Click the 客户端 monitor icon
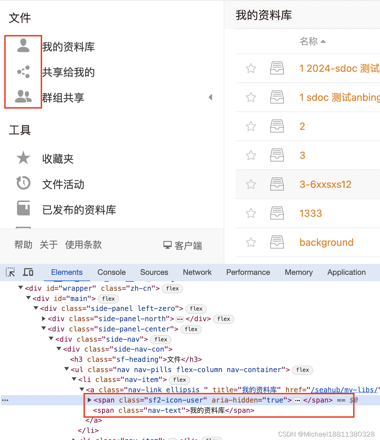Image resolution: width=380 pixels, height=440 pixels. (x=167, y=245)
